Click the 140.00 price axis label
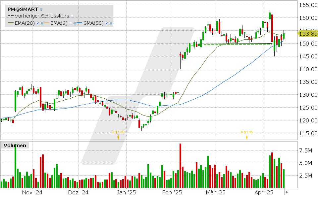318x198 pixels. tap(308, 69)
